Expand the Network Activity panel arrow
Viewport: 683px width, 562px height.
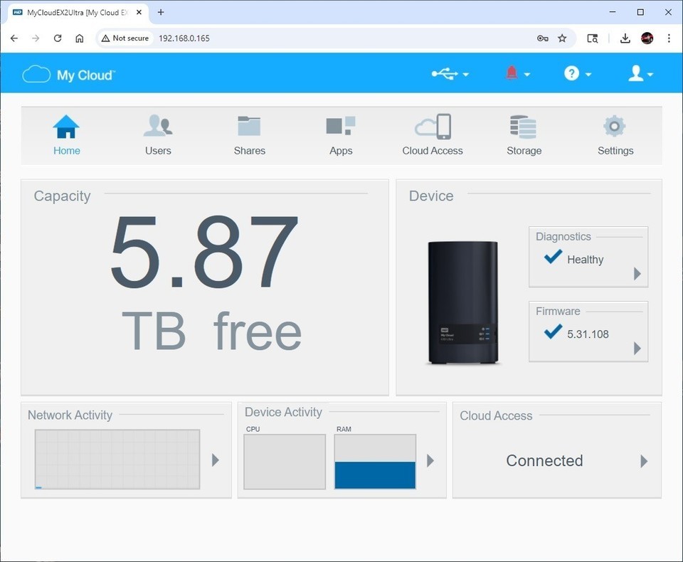pos(216,460)
